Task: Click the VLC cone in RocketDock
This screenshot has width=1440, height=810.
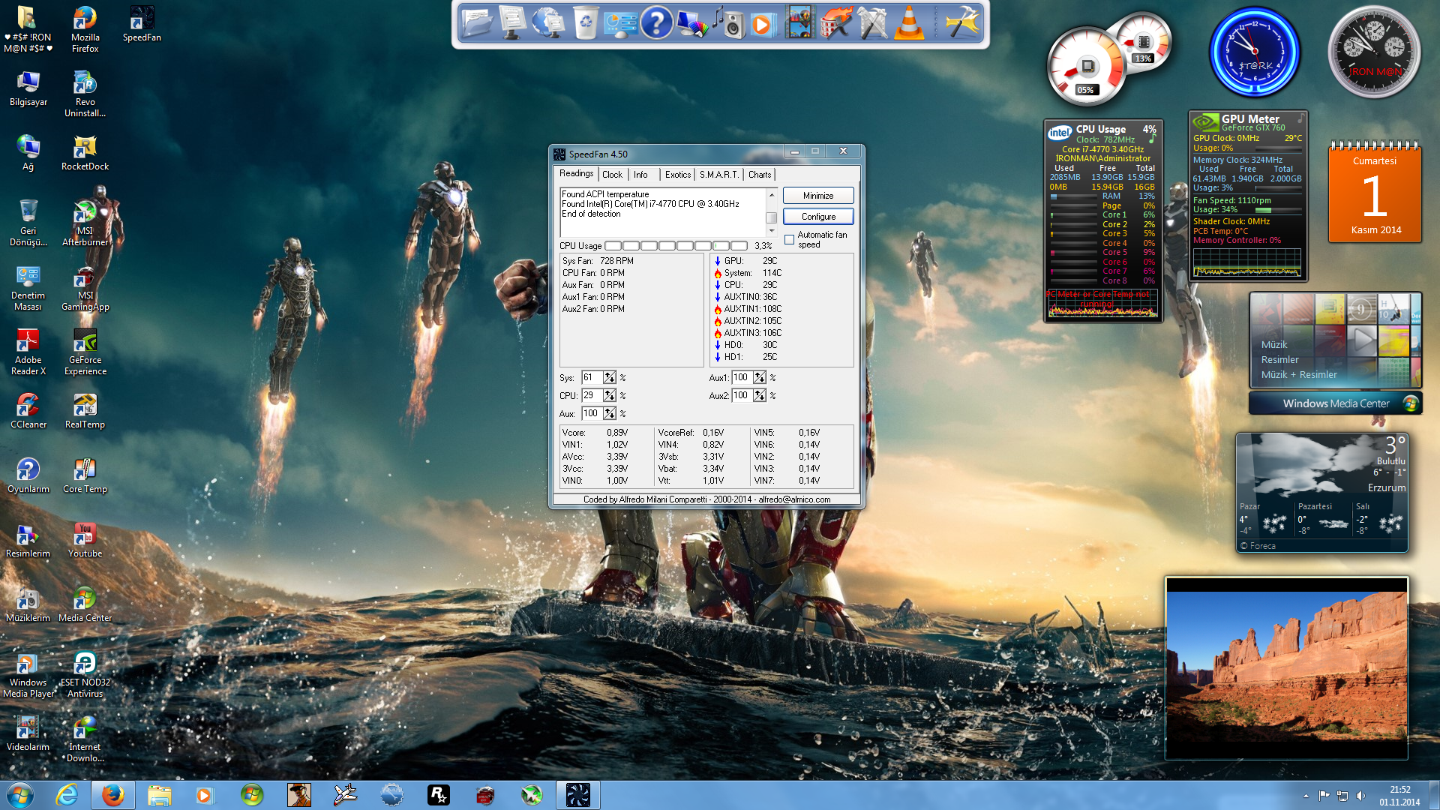Action: [x=909, y=22]
